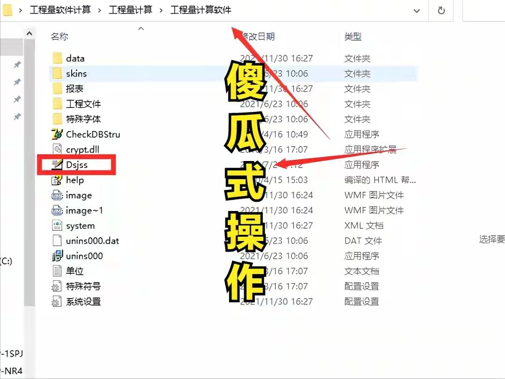This screenshot has height=379, width=505.
Task: Open the 系统设置 configuration file
Action: click(82, 301)
